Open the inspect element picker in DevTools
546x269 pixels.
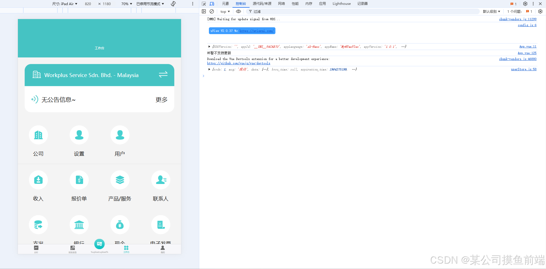pyautogui.click(x=204, y=4)
